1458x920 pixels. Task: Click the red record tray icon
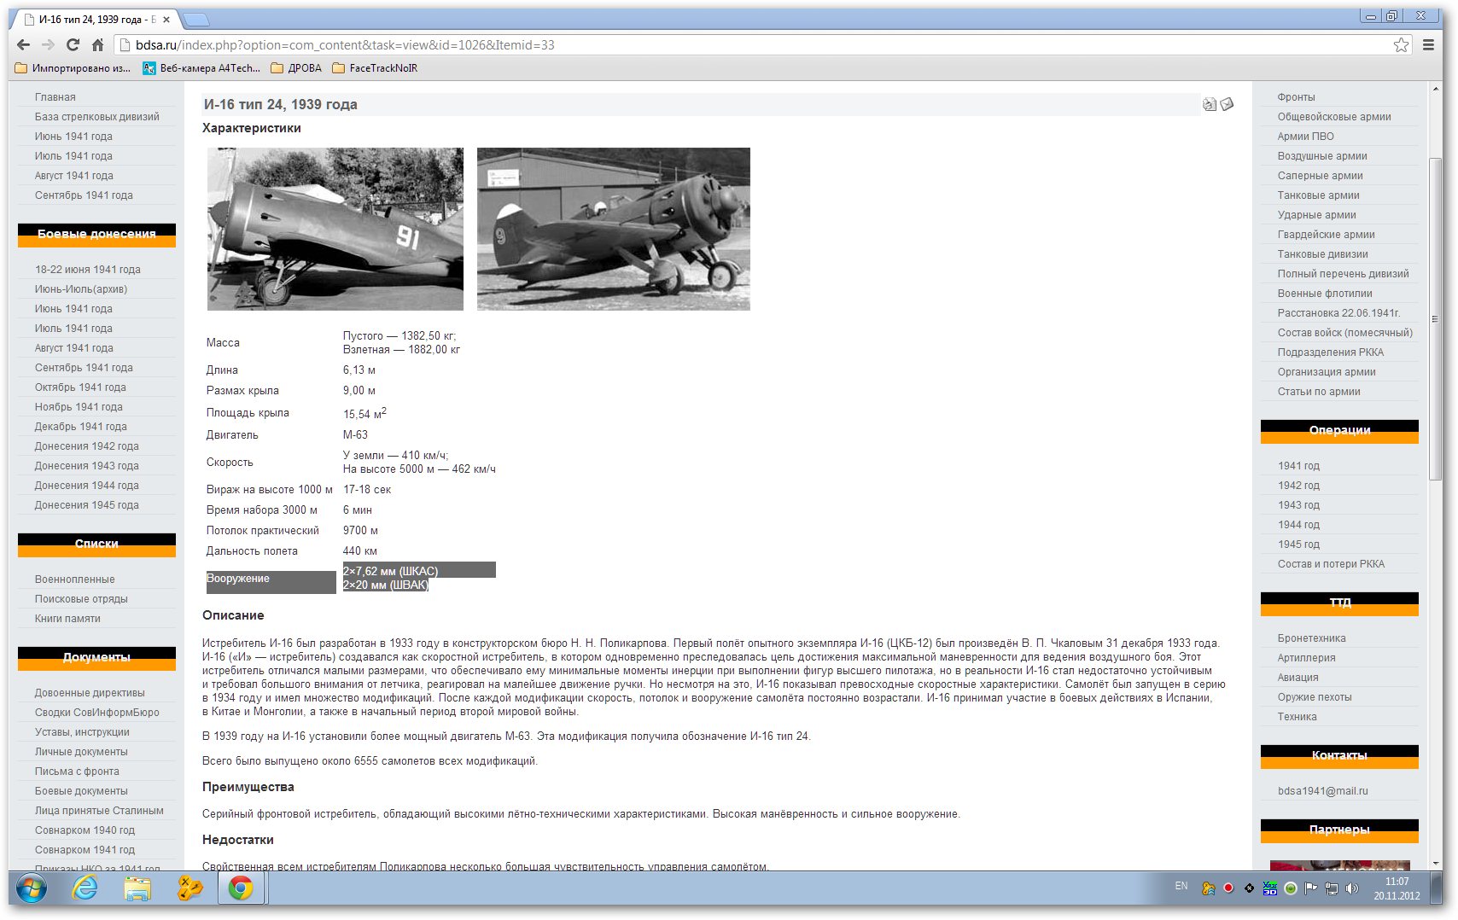[x=1228, y=888]
